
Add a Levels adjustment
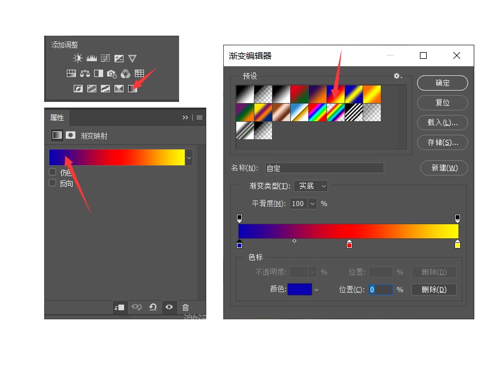tap(92, 58)
